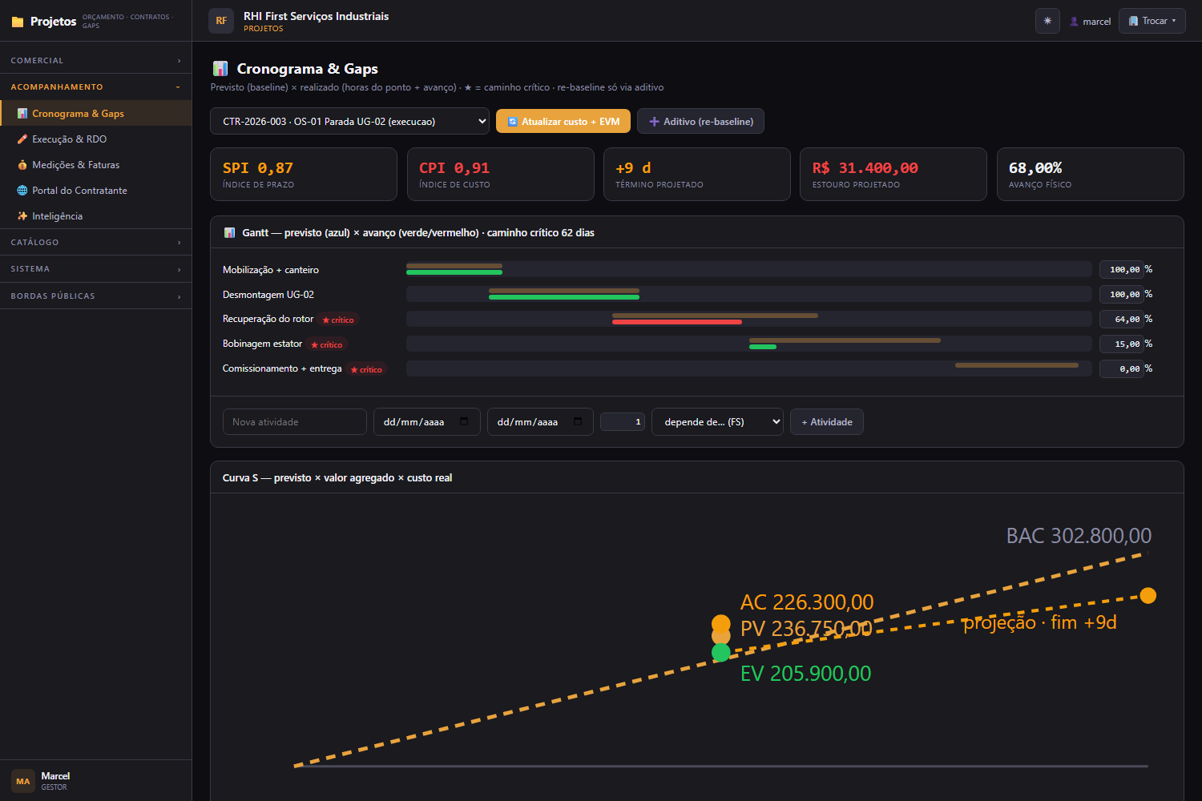Click the Nova atividade input field
The height and width of the screenshot is (801, 1202).
(295, 421)
